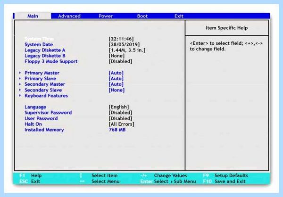Expand the Primary Master submenu arrow
Image resolution: width=283 pixels, height=197 pixels.
coord(20,73)
